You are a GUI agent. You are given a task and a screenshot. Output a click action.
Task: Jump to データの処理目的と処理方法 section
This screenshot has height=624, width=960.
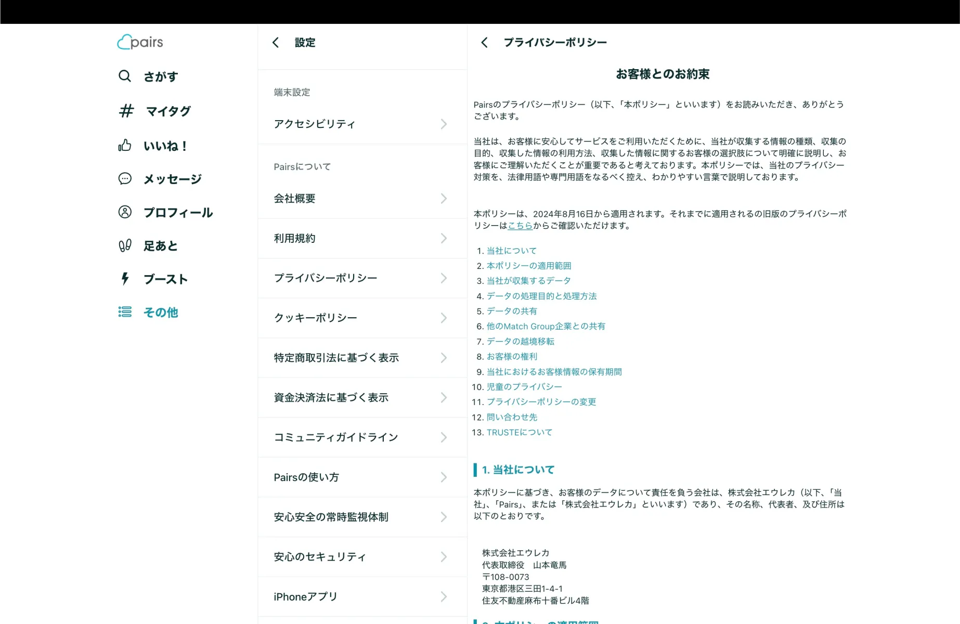click(542, 296)
